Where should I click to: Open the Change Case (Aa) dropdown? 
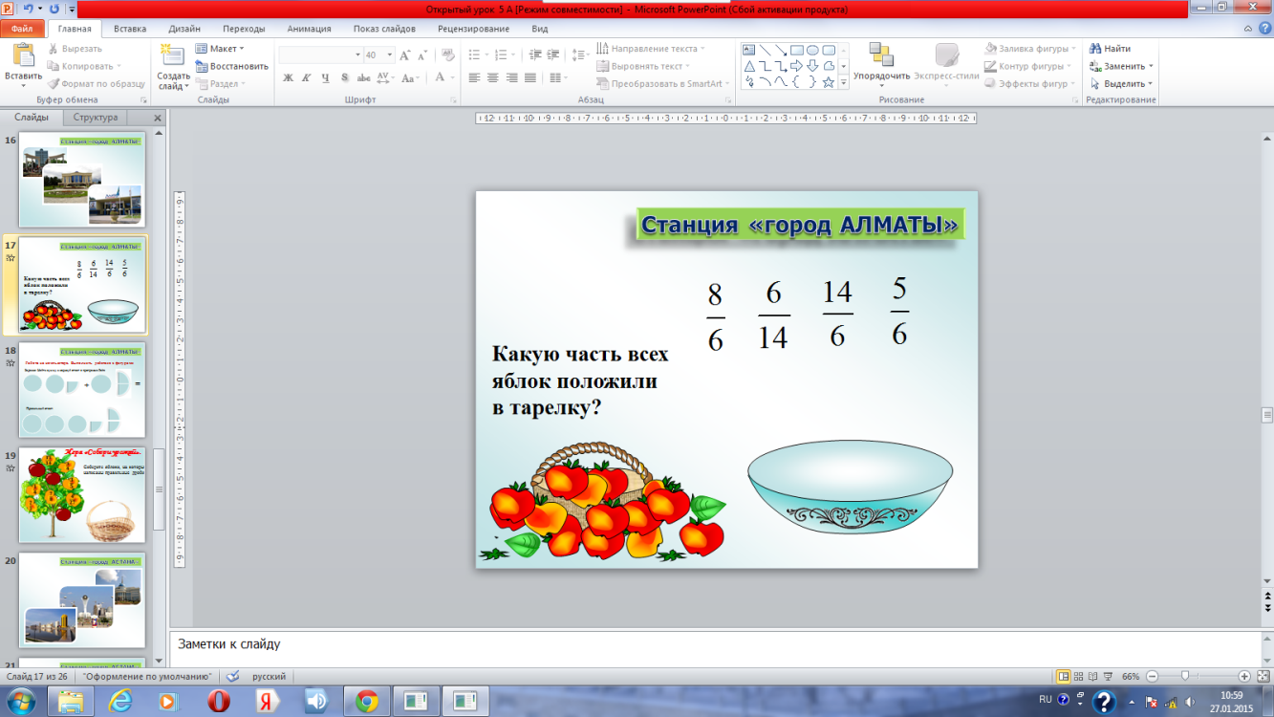click(x=411, y=78)
